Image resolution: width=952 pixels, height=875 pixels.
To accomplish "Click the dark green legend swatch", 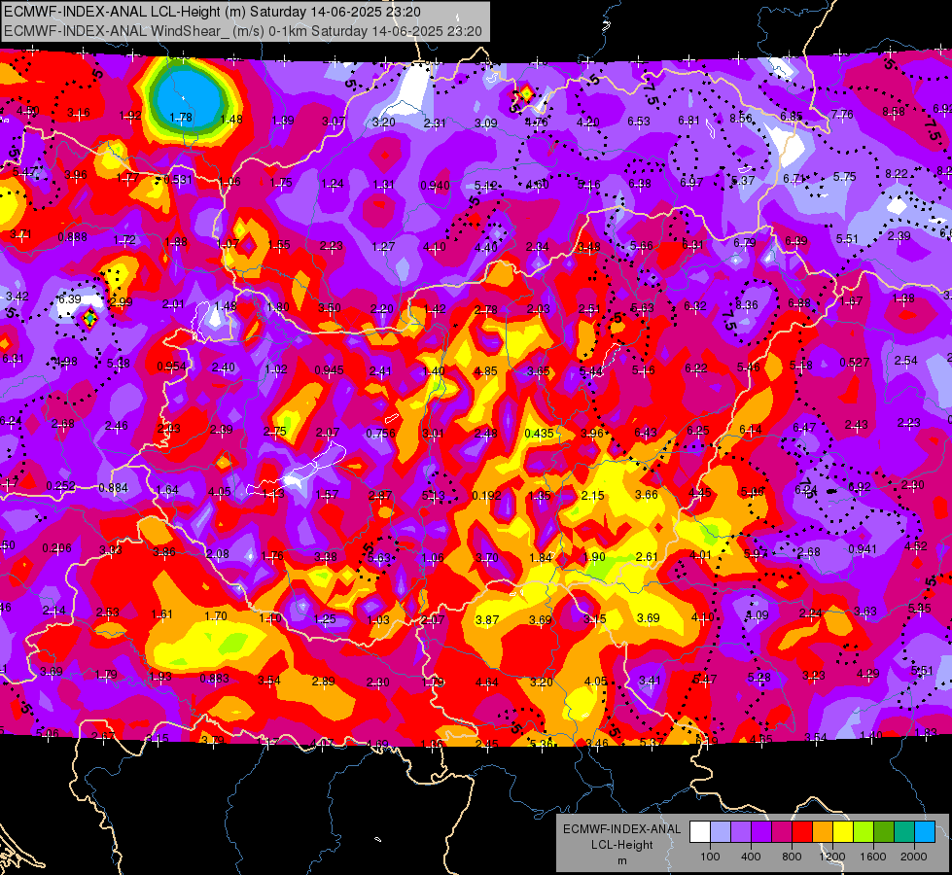I will pyautogui.click(x=884, y=831).
